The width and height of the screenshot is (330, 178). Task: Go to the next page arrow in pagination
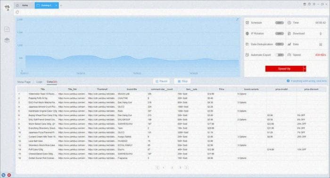coord(187,167)
